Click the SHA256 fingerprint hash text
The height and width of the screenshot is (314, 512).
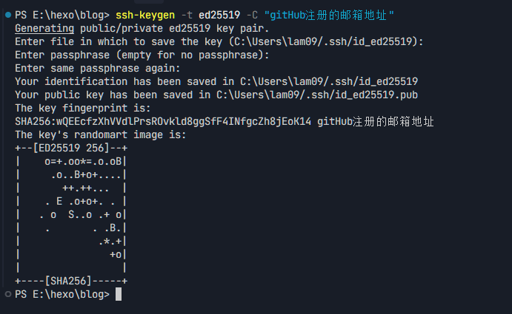[x=163, y=121]
